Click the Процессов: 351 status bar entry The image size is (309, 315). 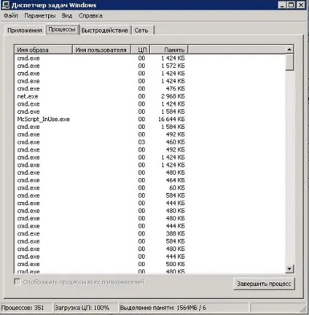[26, 308]
